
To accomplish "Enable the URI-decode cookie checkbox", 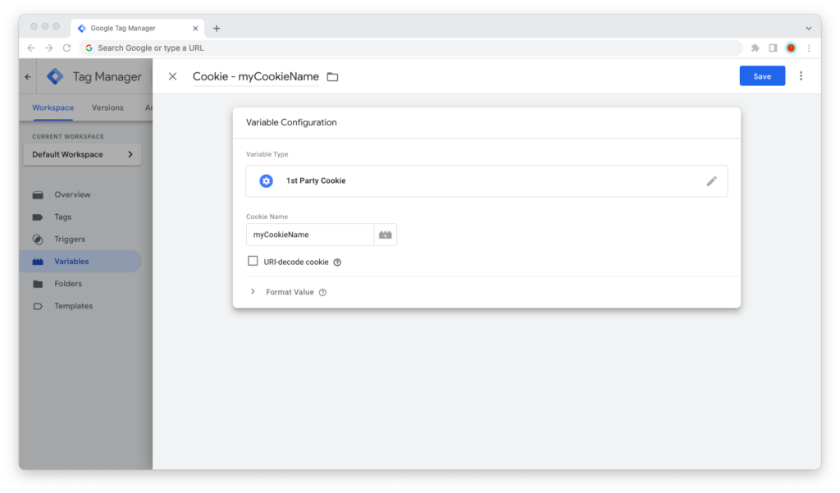I will coord(253,261).
